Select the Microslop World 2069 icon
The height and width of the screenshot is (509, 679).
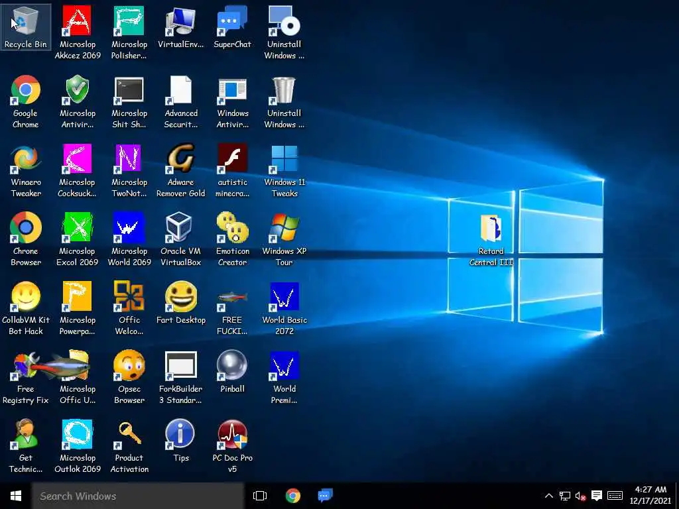click(x=129, y=239)
